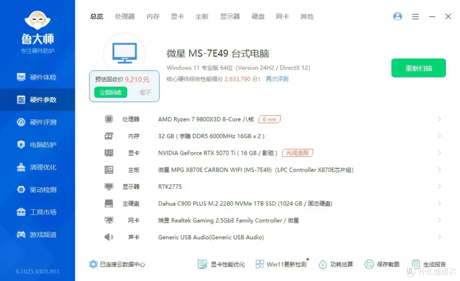This screenshot has height=281, width=460.
Task: Click the 32 GB DDR5 memory text
Action: (211, 136)
